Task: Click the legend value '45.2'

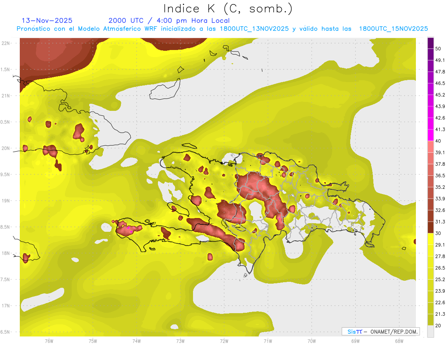Action: [x=440, y=95]
